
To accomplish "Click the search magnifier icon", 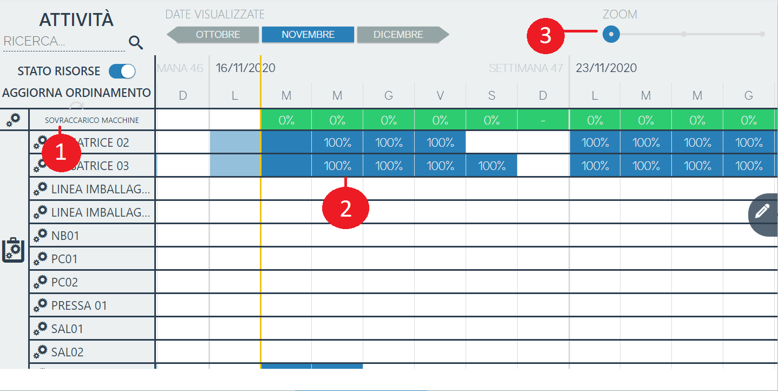I will [x=136, y=43].
